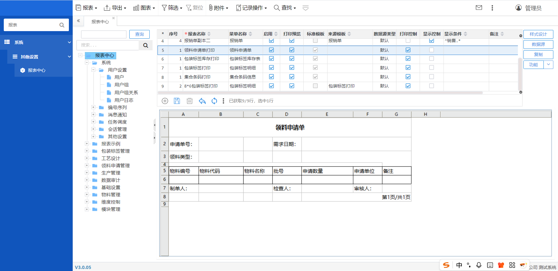Collapse the 用户设置 tree node
558x271 pixels.
(x=93, y=70)
